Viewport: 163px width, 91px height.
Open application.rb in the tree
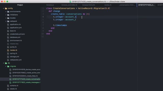(15, 25)
